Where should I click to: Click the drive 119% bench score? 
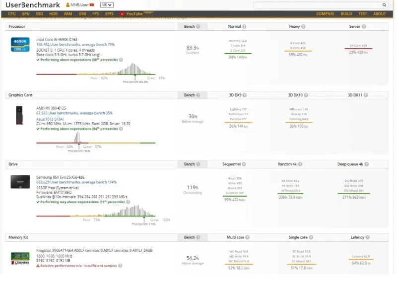pyautogui.click(x=193, y=188)
